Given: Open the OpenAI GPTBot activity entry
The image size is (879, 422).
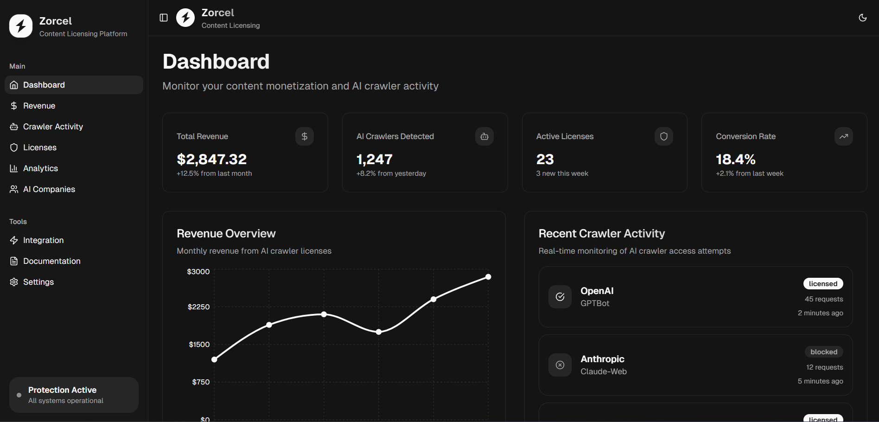Looking at the screenshot, I should point(695,297).
